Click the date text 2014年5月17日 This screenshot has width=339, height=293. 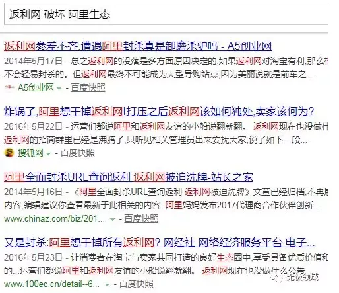coord(33,61)
